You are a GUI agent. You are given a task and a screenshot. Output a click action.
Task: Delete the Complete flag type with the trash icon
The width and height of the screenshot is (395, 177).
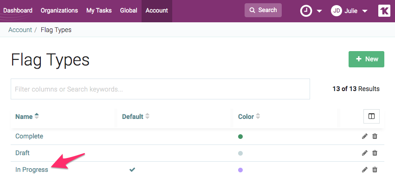point(375,137)
